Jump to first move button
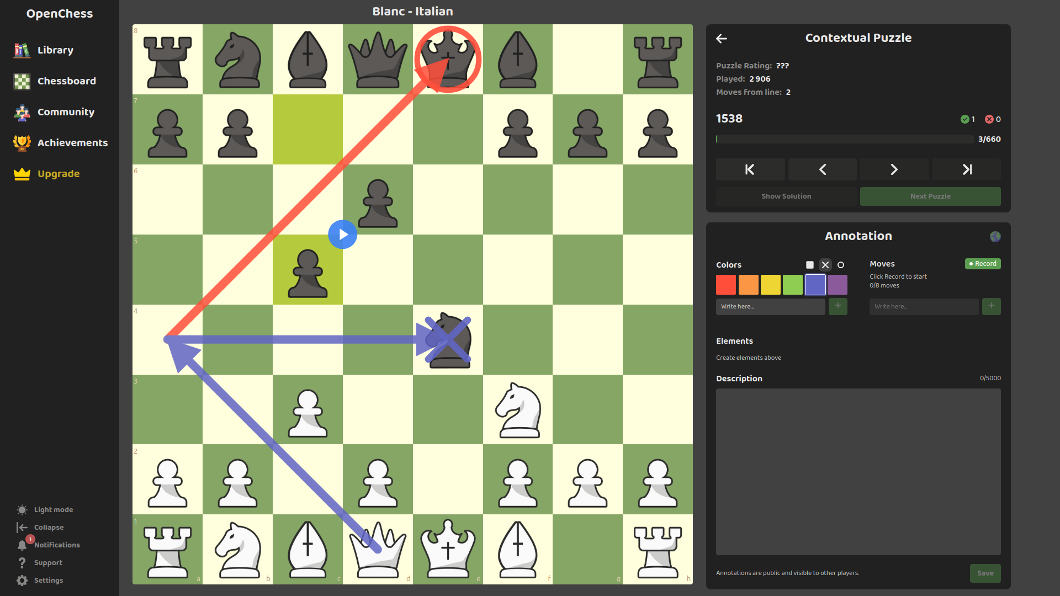The image size is (1060, 596). pyautogui.click(x=750, y=169)
